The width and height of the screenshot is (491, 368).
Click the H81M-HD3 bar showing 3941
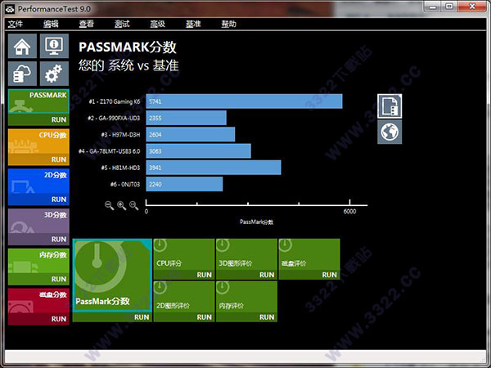click(214, 168)
